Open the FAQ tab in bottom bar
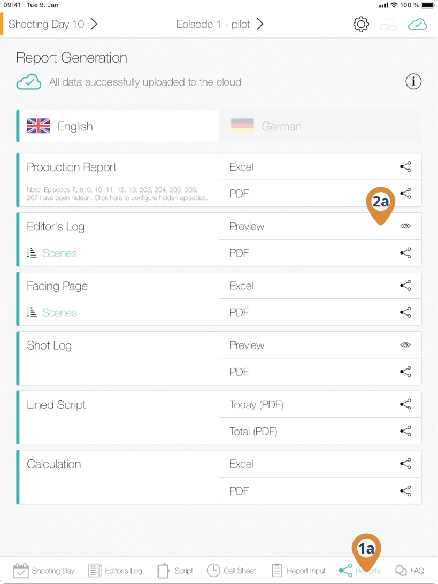438x584 pixels. [x=410, y=571]
